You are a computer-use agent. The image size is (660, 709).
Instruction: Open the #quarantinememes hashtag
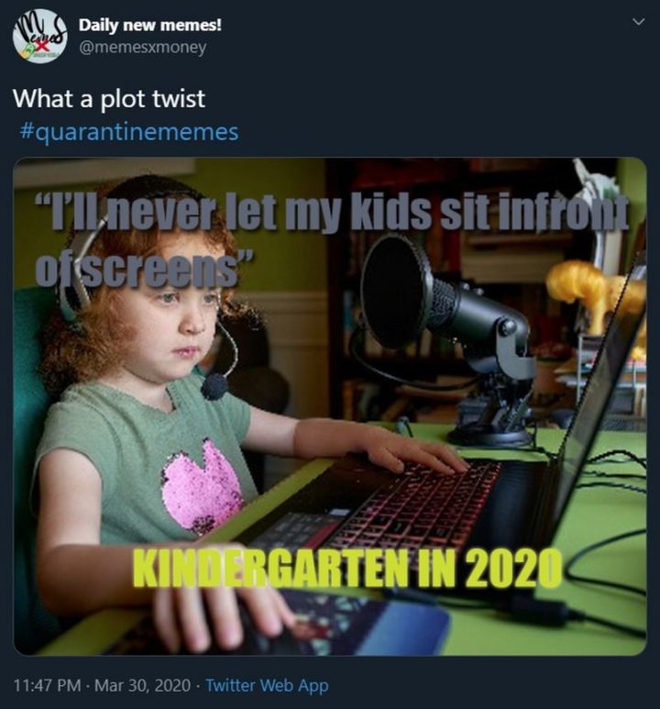pos(129,132)
